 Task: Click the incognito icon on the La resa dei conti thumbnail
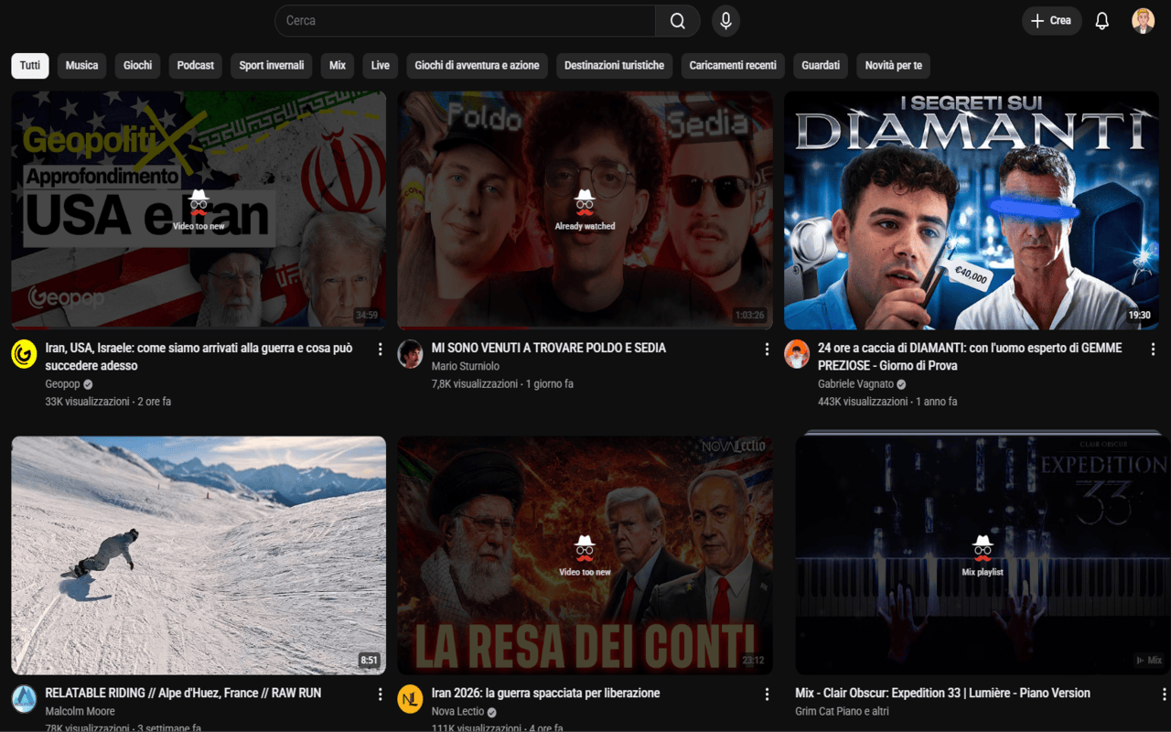(x=585, y=548)
